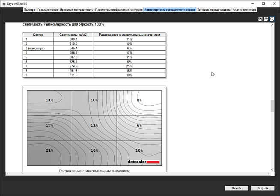Click the 3 (максимум) row in the table

[x=38, y=48]
